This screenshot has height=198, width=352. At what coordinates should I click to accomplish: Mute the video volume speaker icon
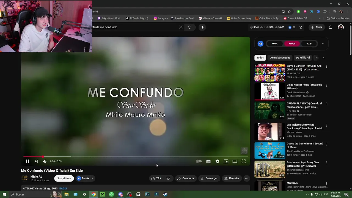tap(45, 161)
